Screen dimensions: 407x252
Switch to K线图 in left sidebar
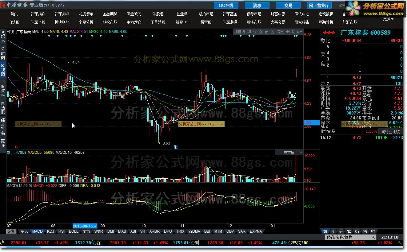(3, 70)
